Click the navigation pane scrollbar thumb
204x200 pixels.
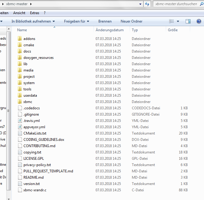(8, 111)
